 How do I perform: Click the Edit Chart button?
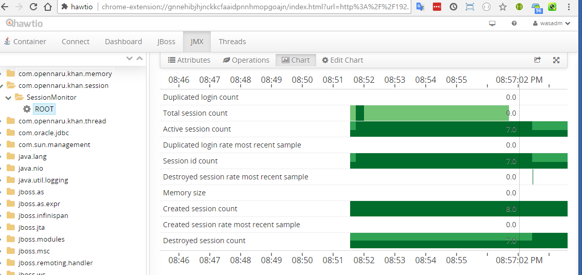point(342,60)
